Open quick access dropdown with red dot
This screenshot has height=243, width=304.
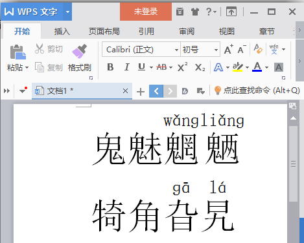pyautogui.click(x=23, y=90)
